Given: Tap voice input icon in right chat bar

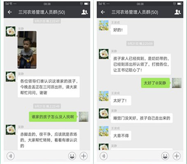Looking at the screenshot, I should point(103,156).
